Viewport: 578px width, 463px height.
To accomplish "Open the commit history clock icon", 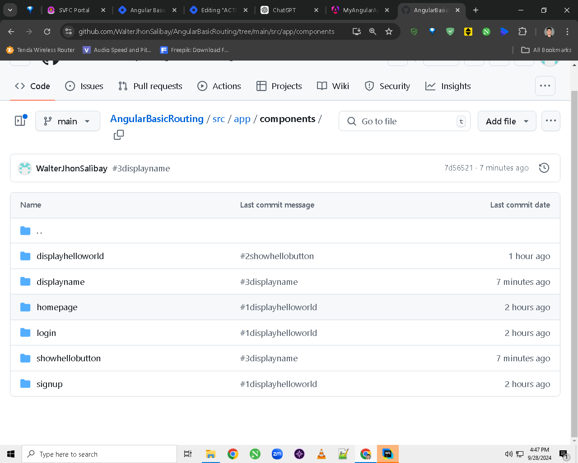I will point(544,168).
